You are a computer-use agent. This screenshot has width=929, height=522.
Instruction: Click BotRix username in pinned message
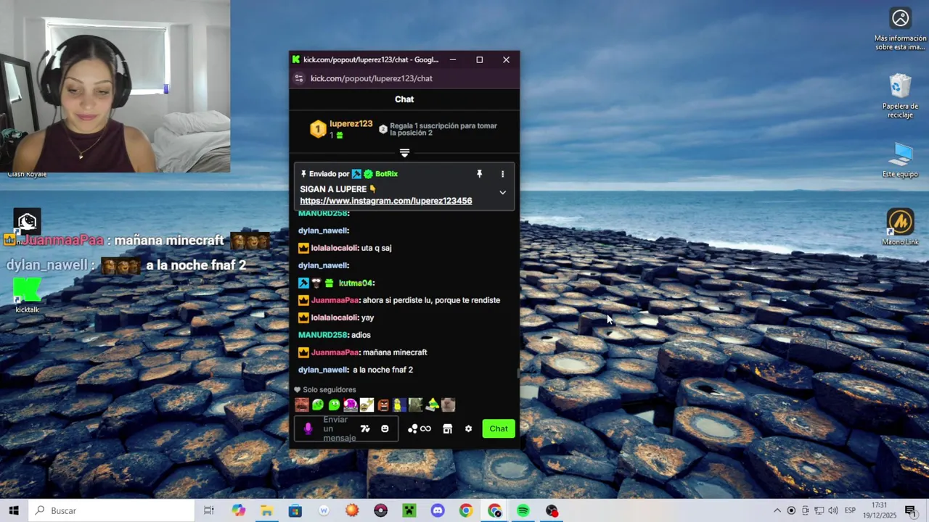386,174
